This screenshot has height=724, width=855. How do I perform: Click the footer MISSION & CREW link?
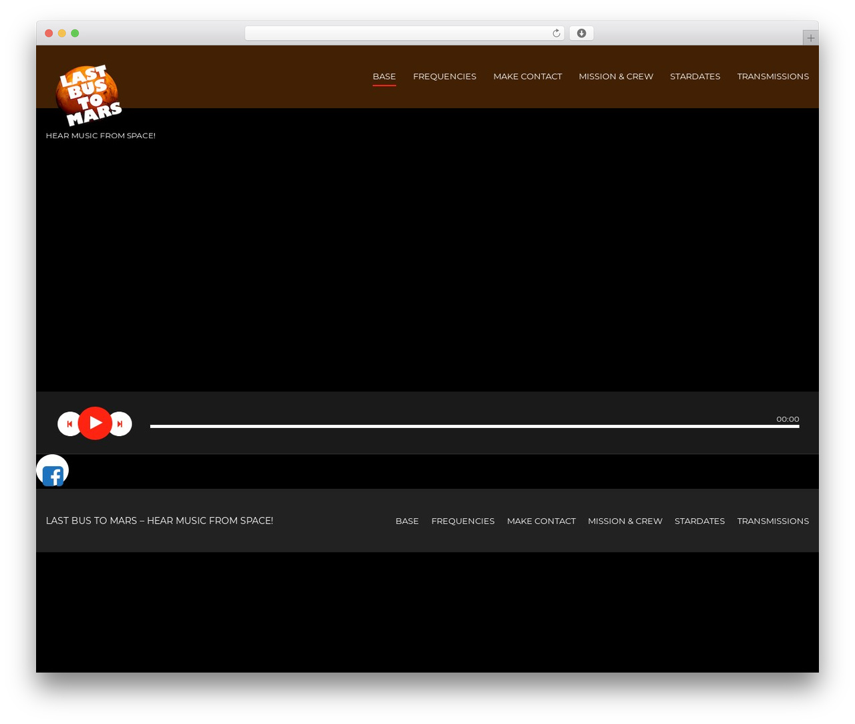(x=625, y=521)
